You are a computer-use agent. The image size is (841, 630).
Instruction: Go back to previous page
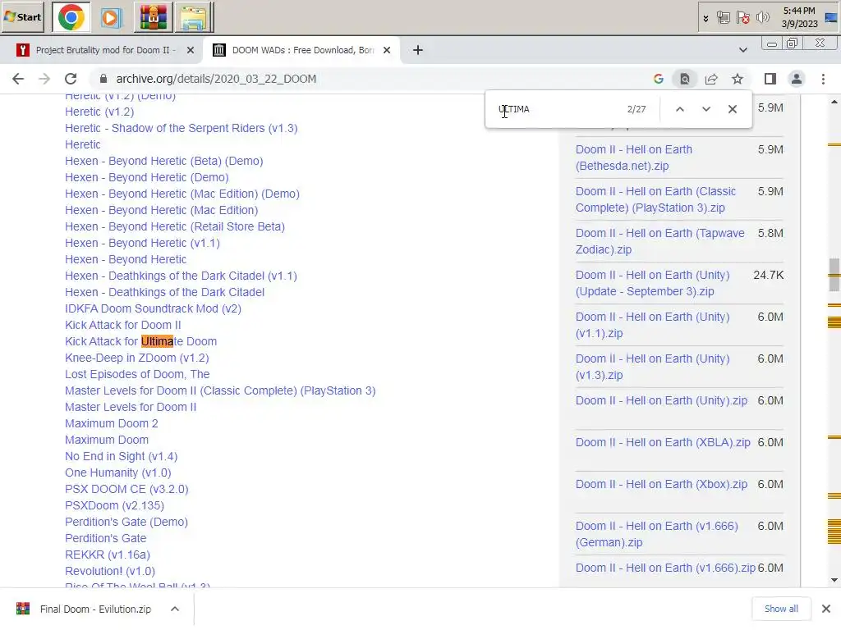pos(18,79)
